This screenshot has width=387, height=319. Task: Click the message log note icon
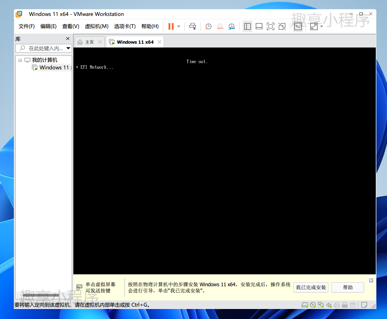[x=364, y=305]
